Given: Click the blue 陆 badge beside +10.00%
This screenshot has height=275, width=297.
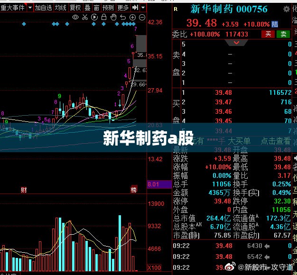Looking at the screenshot, I should coord(275,24).
